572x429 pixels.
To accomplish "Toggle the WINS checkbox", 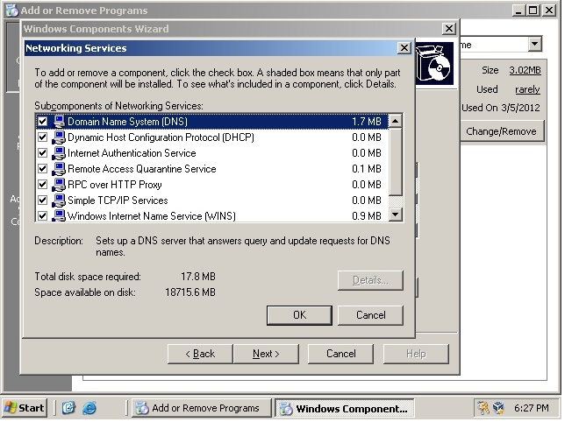I will click(43, 216).
